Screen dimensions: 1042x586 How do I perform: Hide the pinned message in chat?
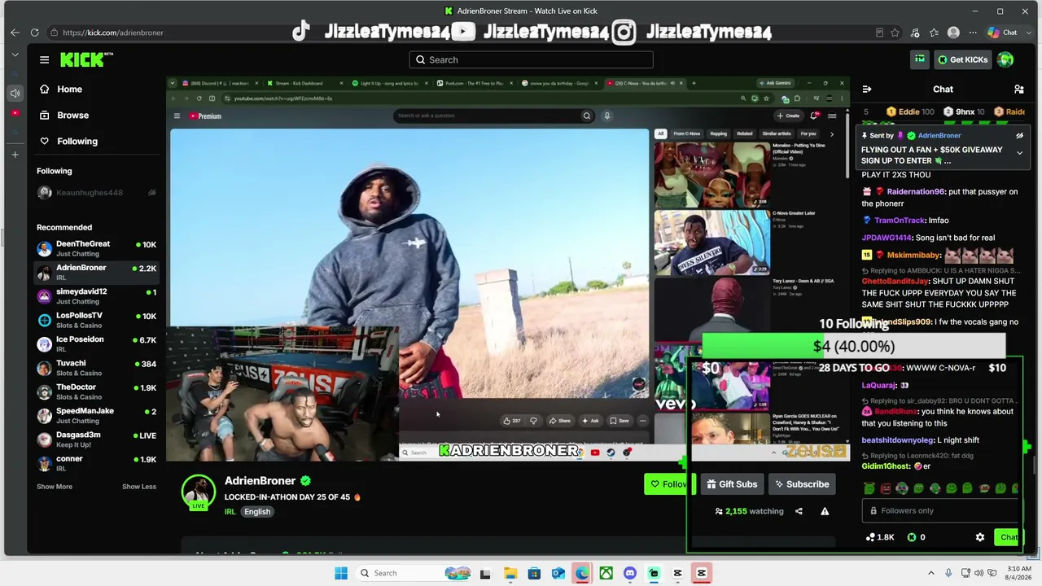[x=1019, y=136]
